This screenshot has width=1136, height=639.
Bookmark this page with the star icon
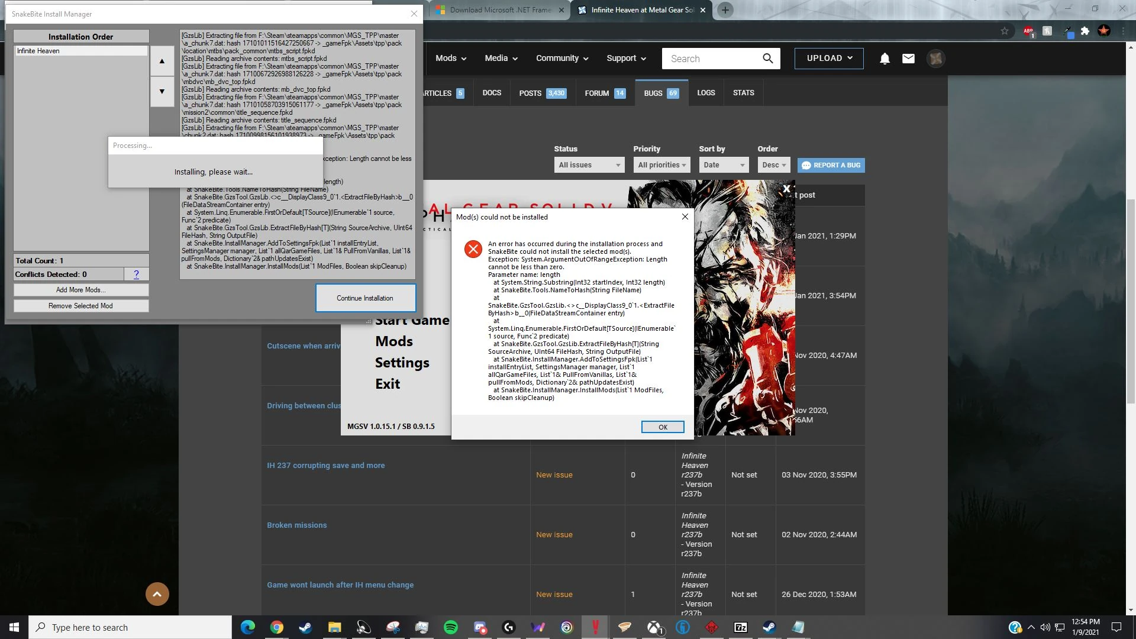pos(1004,31)
